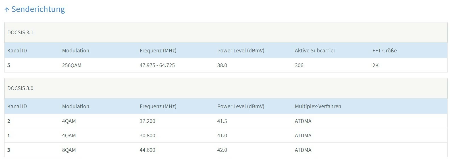451x160 pixels.
Task: Select the 256QAM modulation cell
Action: click(x=72, y=65)
